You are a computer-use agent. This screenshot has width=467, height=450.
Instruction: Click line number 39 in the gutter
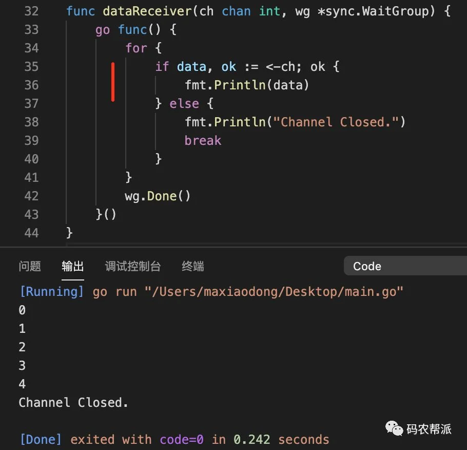(x=31, y=140)
